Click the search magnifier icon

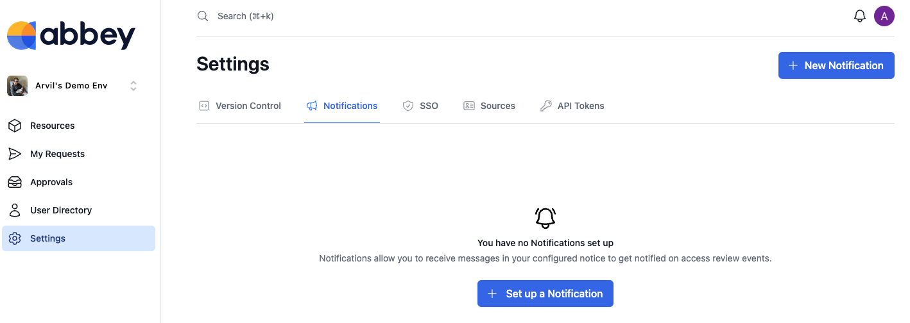[203, 16]
